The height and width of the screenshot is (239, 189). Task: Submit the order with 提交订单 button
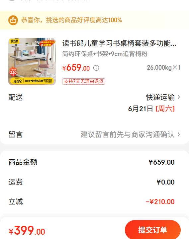153,230
